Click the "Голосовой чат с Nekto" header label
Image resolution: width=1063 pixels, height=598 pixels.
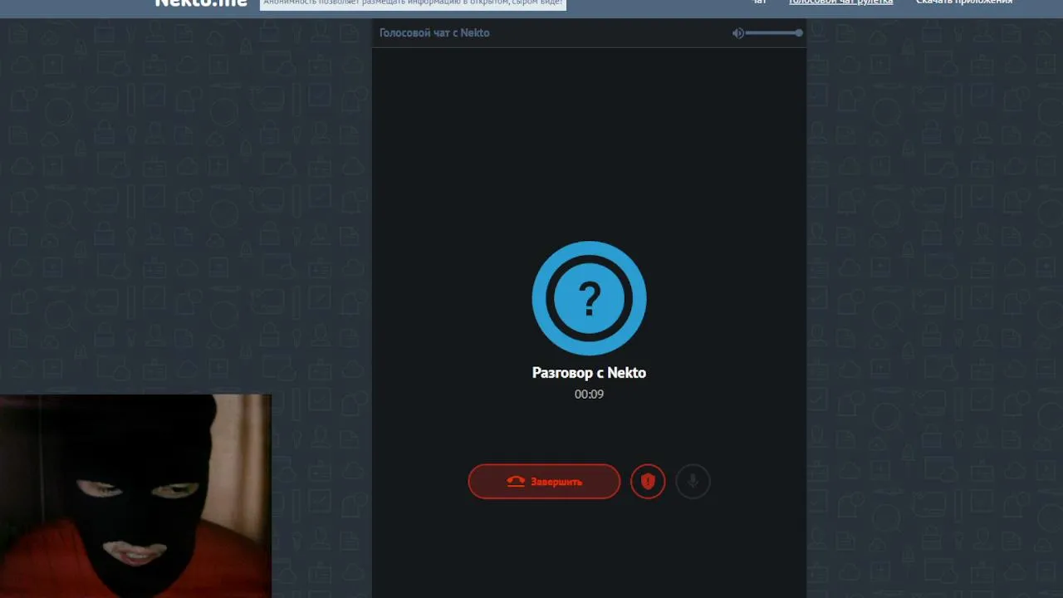(434, 33)
